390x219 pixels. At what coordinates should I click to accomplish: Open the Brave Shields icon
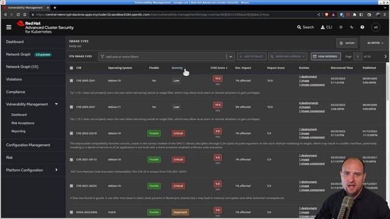(327, 15)
